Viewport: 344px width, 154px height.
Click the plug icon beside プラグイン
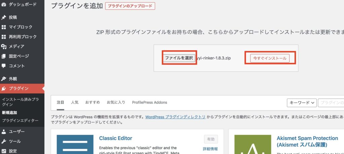point(3,89)
